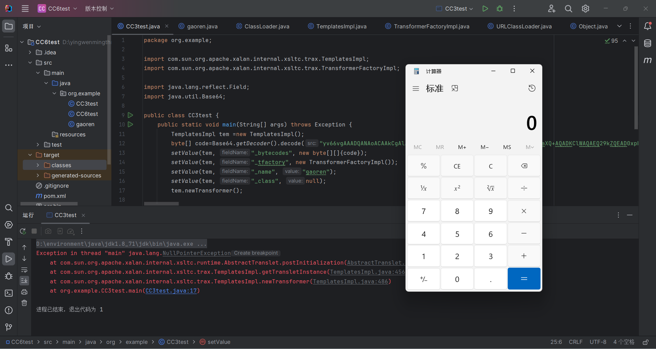656x349 pixels.
Task: Switch to the URLClassLoader.java tab
Action: (520, 26)
